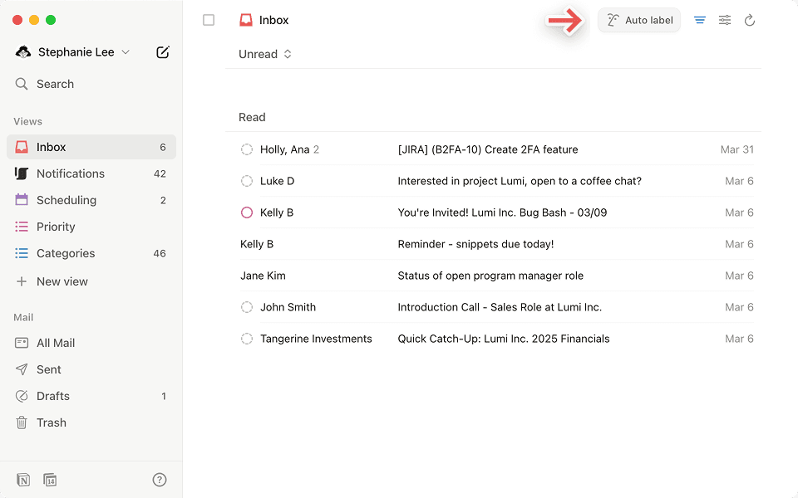Mark Kelly B's invite email as read
The image size is (798, 498).
click(247, 212)
